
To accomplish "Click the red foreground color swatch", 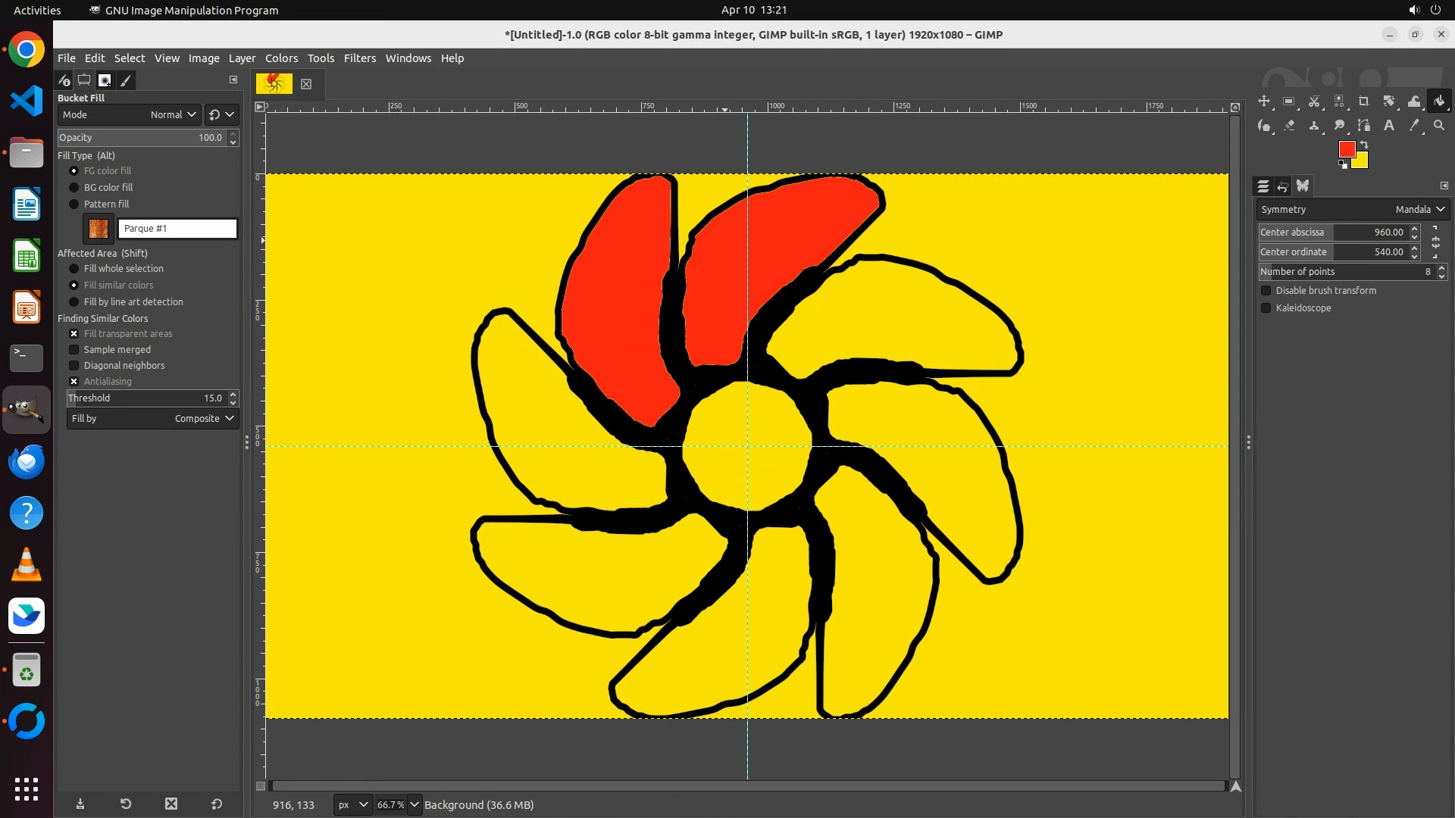I will pos(1346,149).
